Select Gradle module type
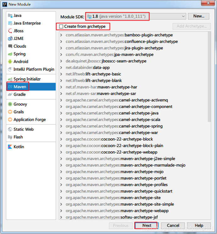Viewport: 217px width, 234px height. coord(31,94)
